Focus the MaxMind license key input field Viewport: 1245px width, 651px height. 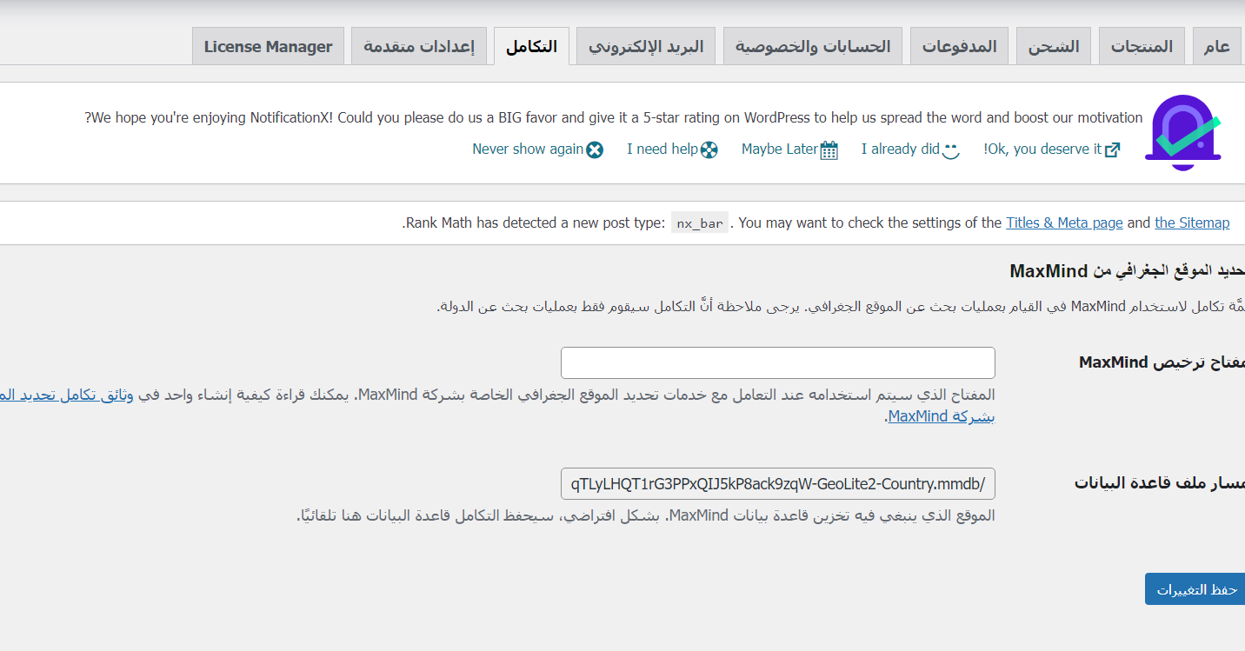pyautogui.click(x=778, y=362)
